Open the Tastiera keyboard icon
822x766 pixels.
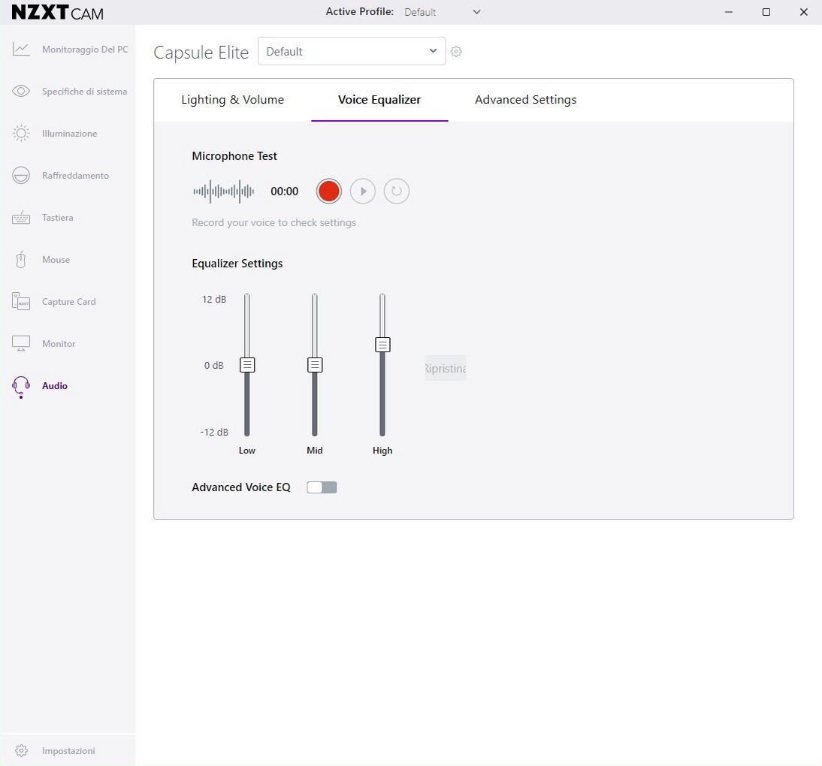click(x=21, y=218)
